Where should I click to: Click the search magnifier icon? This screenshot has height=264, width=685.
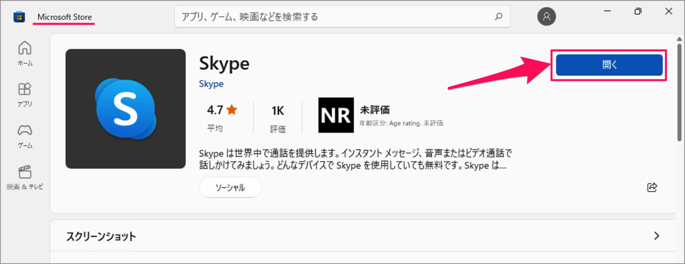498,16
